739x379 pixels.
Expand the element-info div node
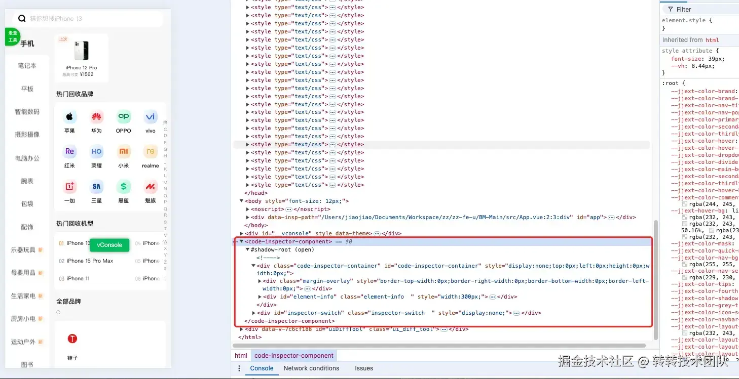[x=260, y=297]
